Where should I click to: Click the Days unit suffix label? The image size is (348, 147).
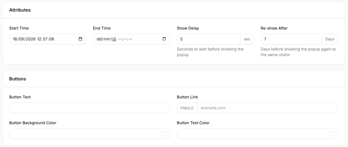pyautogui.click(x=330, y=39)
